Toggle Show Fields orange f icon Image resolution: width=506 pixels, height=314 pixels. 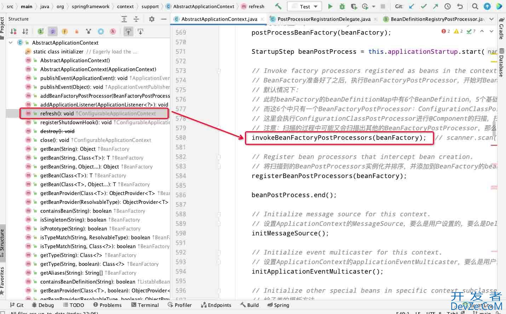[65, 32]
